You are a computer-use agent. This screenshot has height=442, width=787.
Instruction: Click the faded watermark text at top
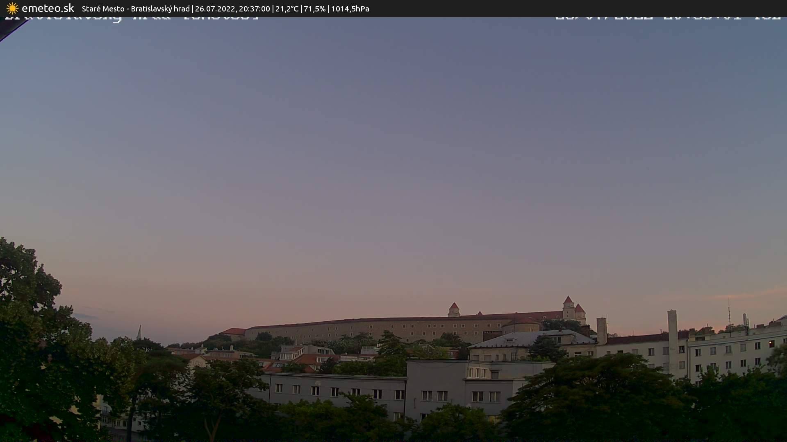pyautogui.click(x=131, y=16)
